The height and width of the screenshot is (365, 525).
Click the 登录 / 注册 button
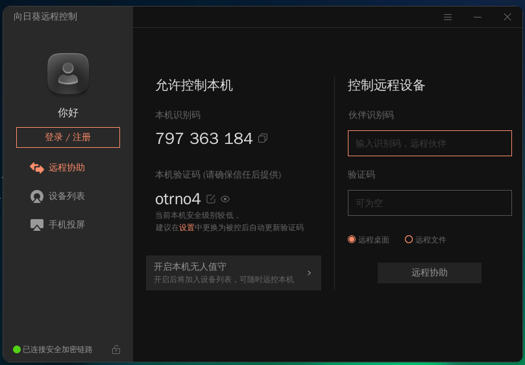(68, 137)
